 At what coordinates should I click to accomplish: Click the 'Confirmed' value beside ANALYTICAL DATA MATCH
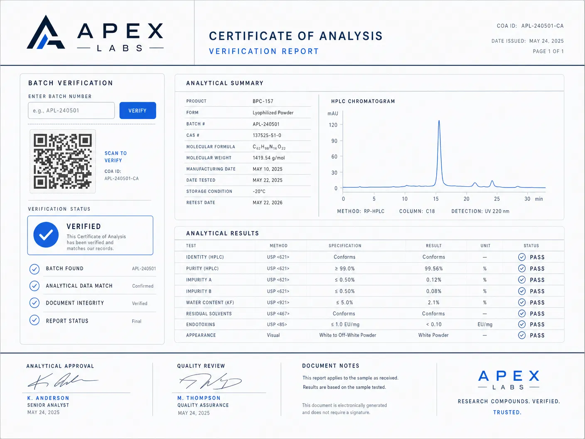(x=143, y=286)
